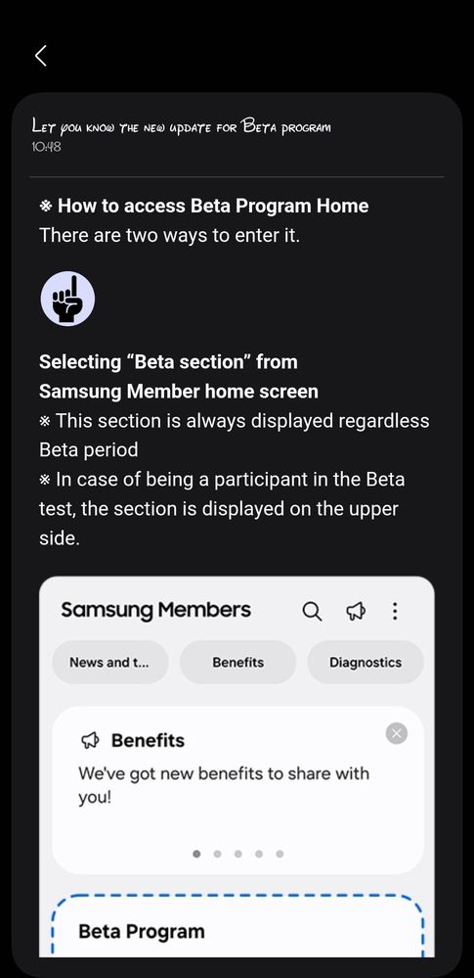The height and width of the screenshot is (978, 474).
Task: Tap the Benefits card message text
Action: [x=224, y=784]
